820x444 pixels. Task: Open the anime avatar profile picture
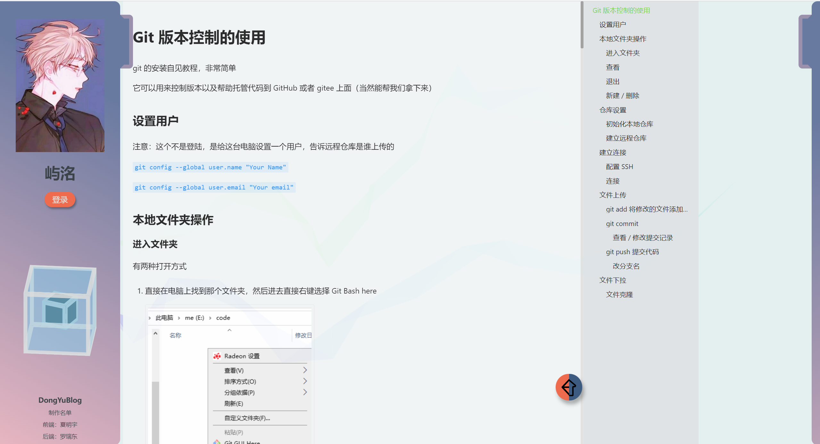click(x=60, y=85)
